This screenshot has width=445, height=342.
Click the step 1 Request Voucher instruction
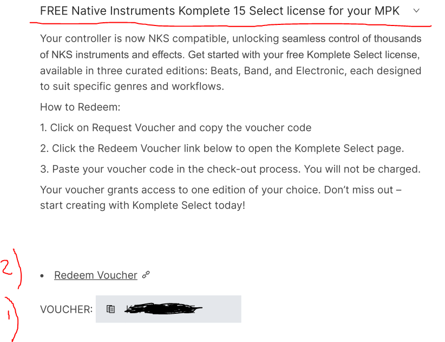pyautogui.click(x=176, y=128)
